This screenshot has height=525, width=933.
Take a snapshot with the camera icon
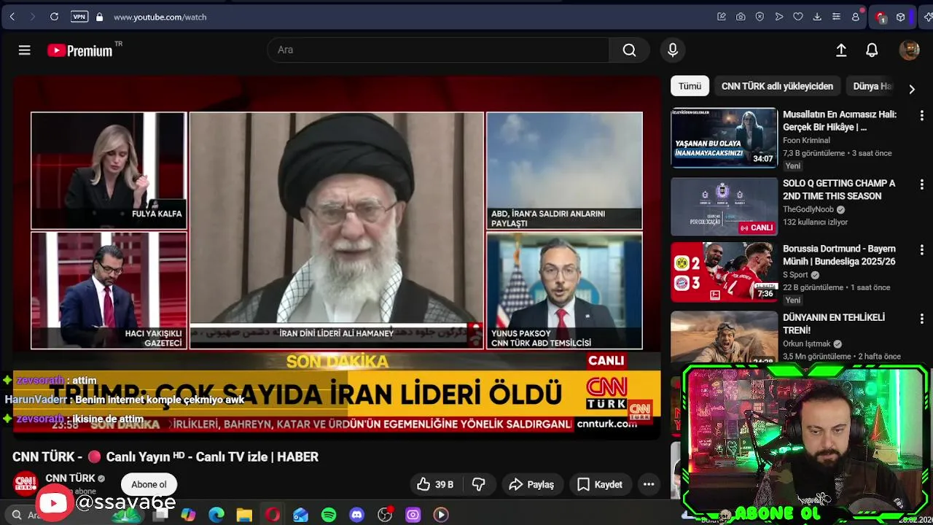point(741,17)
